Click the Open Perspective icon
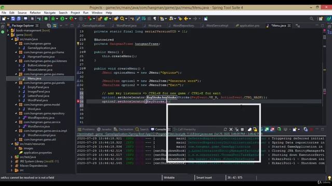332x186 pixels. click(x=321, y=19)
